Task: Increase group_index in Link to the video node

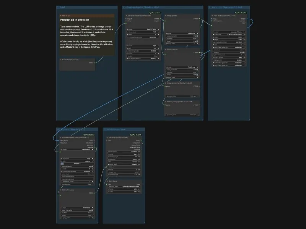Action: click(92, 218)
